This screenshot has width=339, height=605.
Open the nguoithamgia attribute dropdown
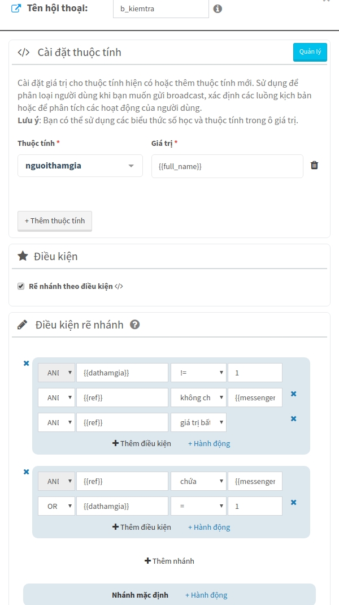[x=80, y=166]
